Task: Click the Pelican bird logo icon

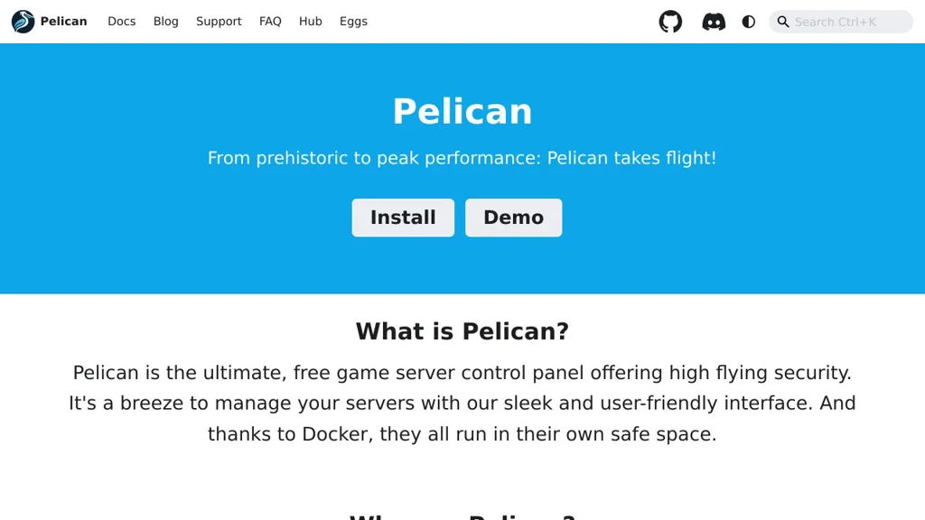Action: (x=23, y=22)
